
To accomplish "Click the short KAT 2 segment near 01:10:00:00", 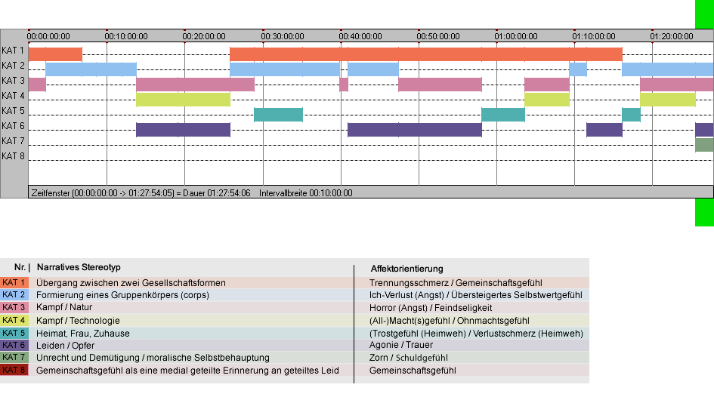I will point(578,69).
